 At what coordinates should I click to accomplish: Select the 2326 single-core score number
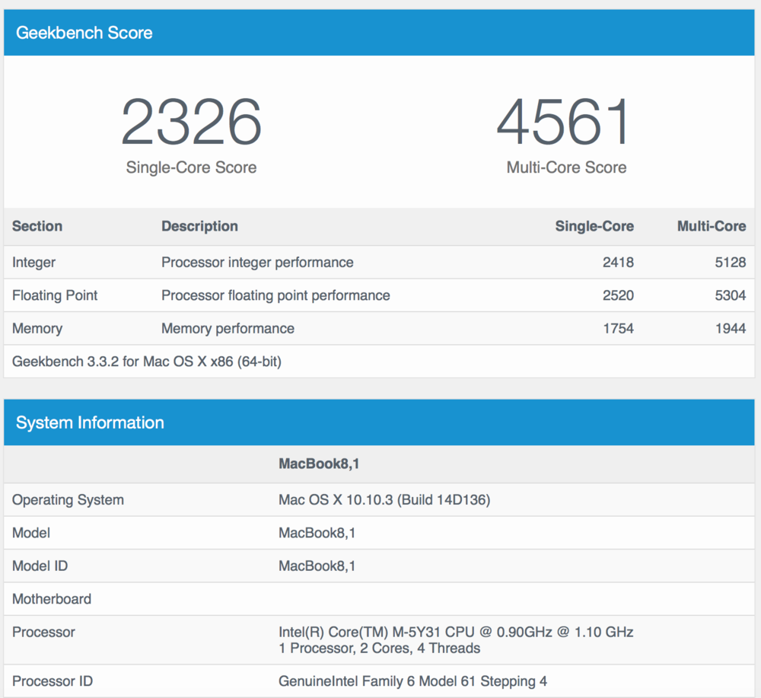pos(191,121)
